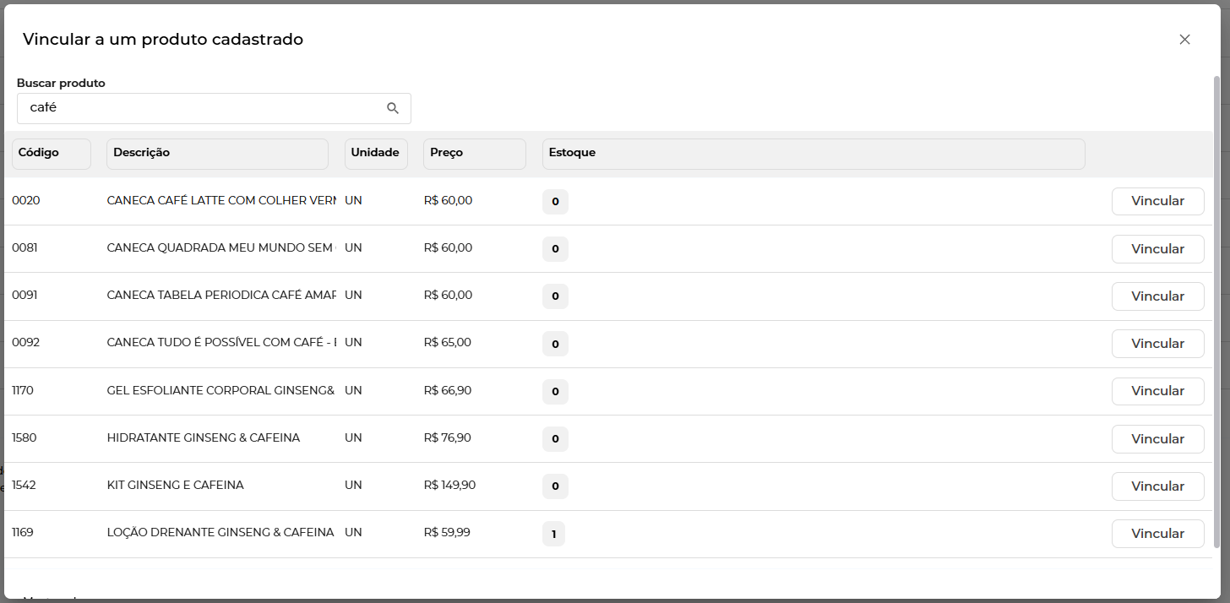Link the Kit Ginseng e Cafeina
Viewport: 1230px width, 603px height.
coord(1157,486)
